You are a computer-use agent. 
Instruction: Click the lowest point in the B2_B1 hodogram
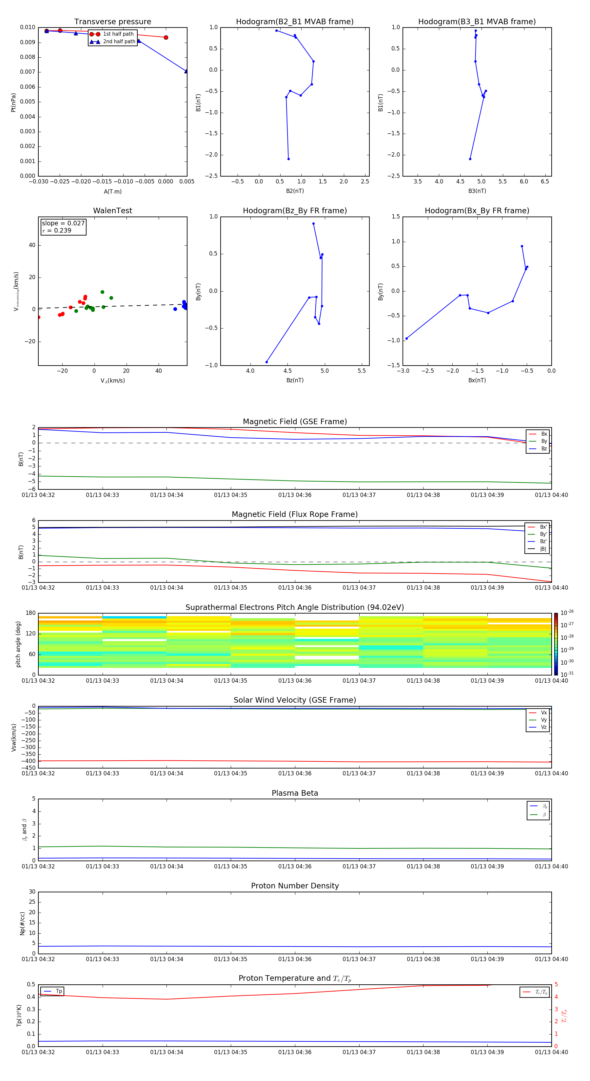coord(288,159)
